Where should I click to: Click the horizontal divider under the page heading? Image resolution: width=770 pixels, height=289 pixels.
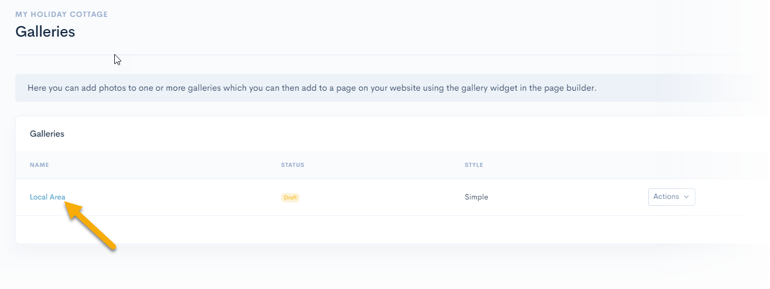click(385, 55)
